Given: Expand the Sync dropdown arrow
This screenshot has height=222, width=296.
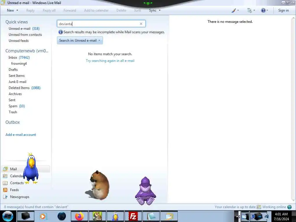Looking at the screenshot, I should pyautogui.click(x=160, y=10).
